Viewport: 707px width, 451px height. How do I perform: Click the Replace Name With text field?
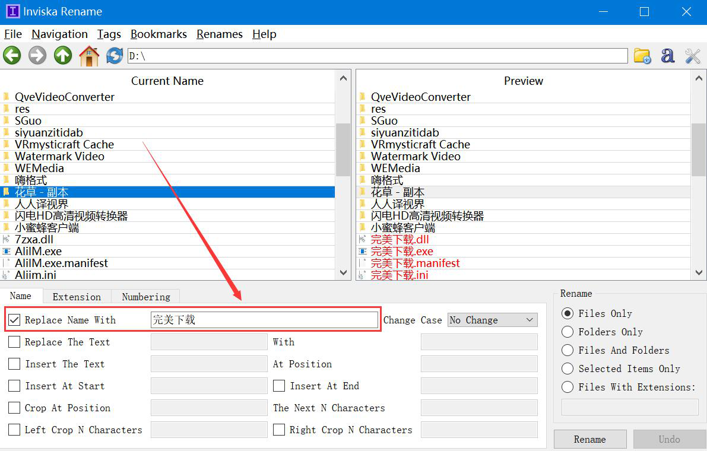point(264,320)
